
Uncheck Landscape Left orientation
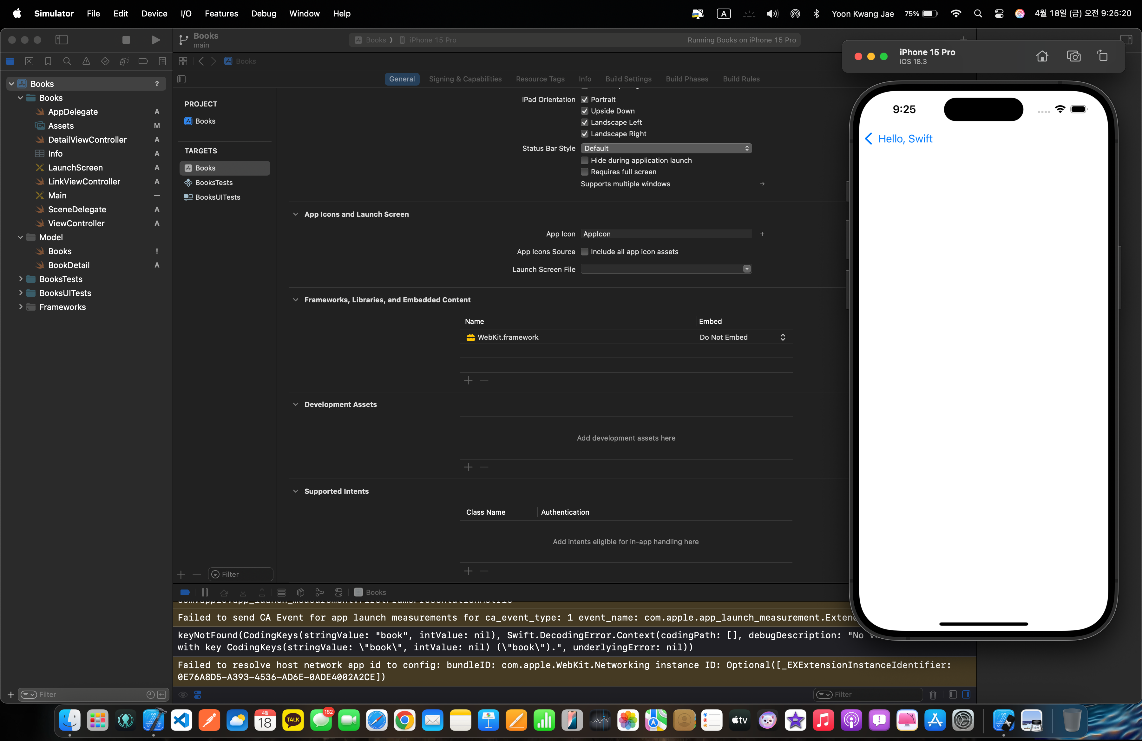(x=584, y=123)
